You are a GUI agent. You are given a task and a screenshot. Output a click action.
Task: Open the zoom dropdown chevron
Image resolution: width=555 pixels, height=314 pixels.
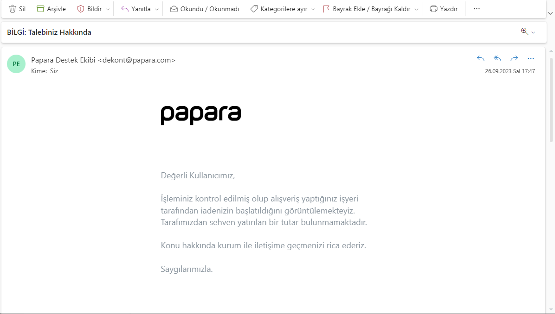[x=533, y=32]
